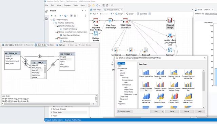Image resolution: width=217 pixels, height=124 pixels.
Task: Collapse the RATINGS tree node
Action: [x=56, y=38]
